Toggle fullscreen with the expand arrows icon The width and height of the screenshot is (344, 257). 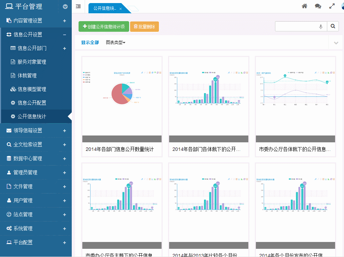(332, 6)
